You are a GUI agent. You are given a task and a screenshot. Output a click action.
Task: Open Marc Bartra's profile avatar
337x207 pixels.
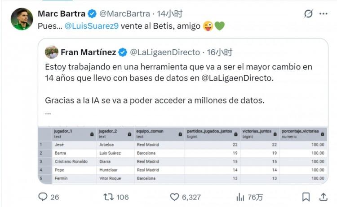click(x=22, y=19)
